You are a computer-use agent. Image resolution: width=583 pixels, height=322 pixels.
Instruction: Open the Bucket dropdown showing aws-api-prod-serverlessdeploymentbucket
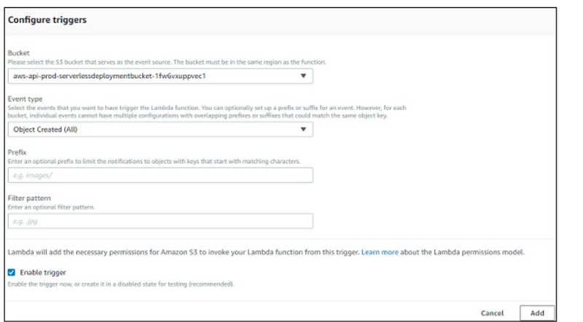click(146, 75)
